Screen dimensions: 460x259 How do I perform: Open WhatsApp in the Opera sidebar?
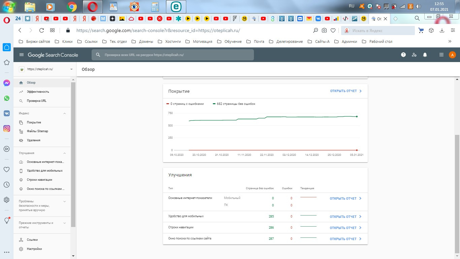coord(6,98)
